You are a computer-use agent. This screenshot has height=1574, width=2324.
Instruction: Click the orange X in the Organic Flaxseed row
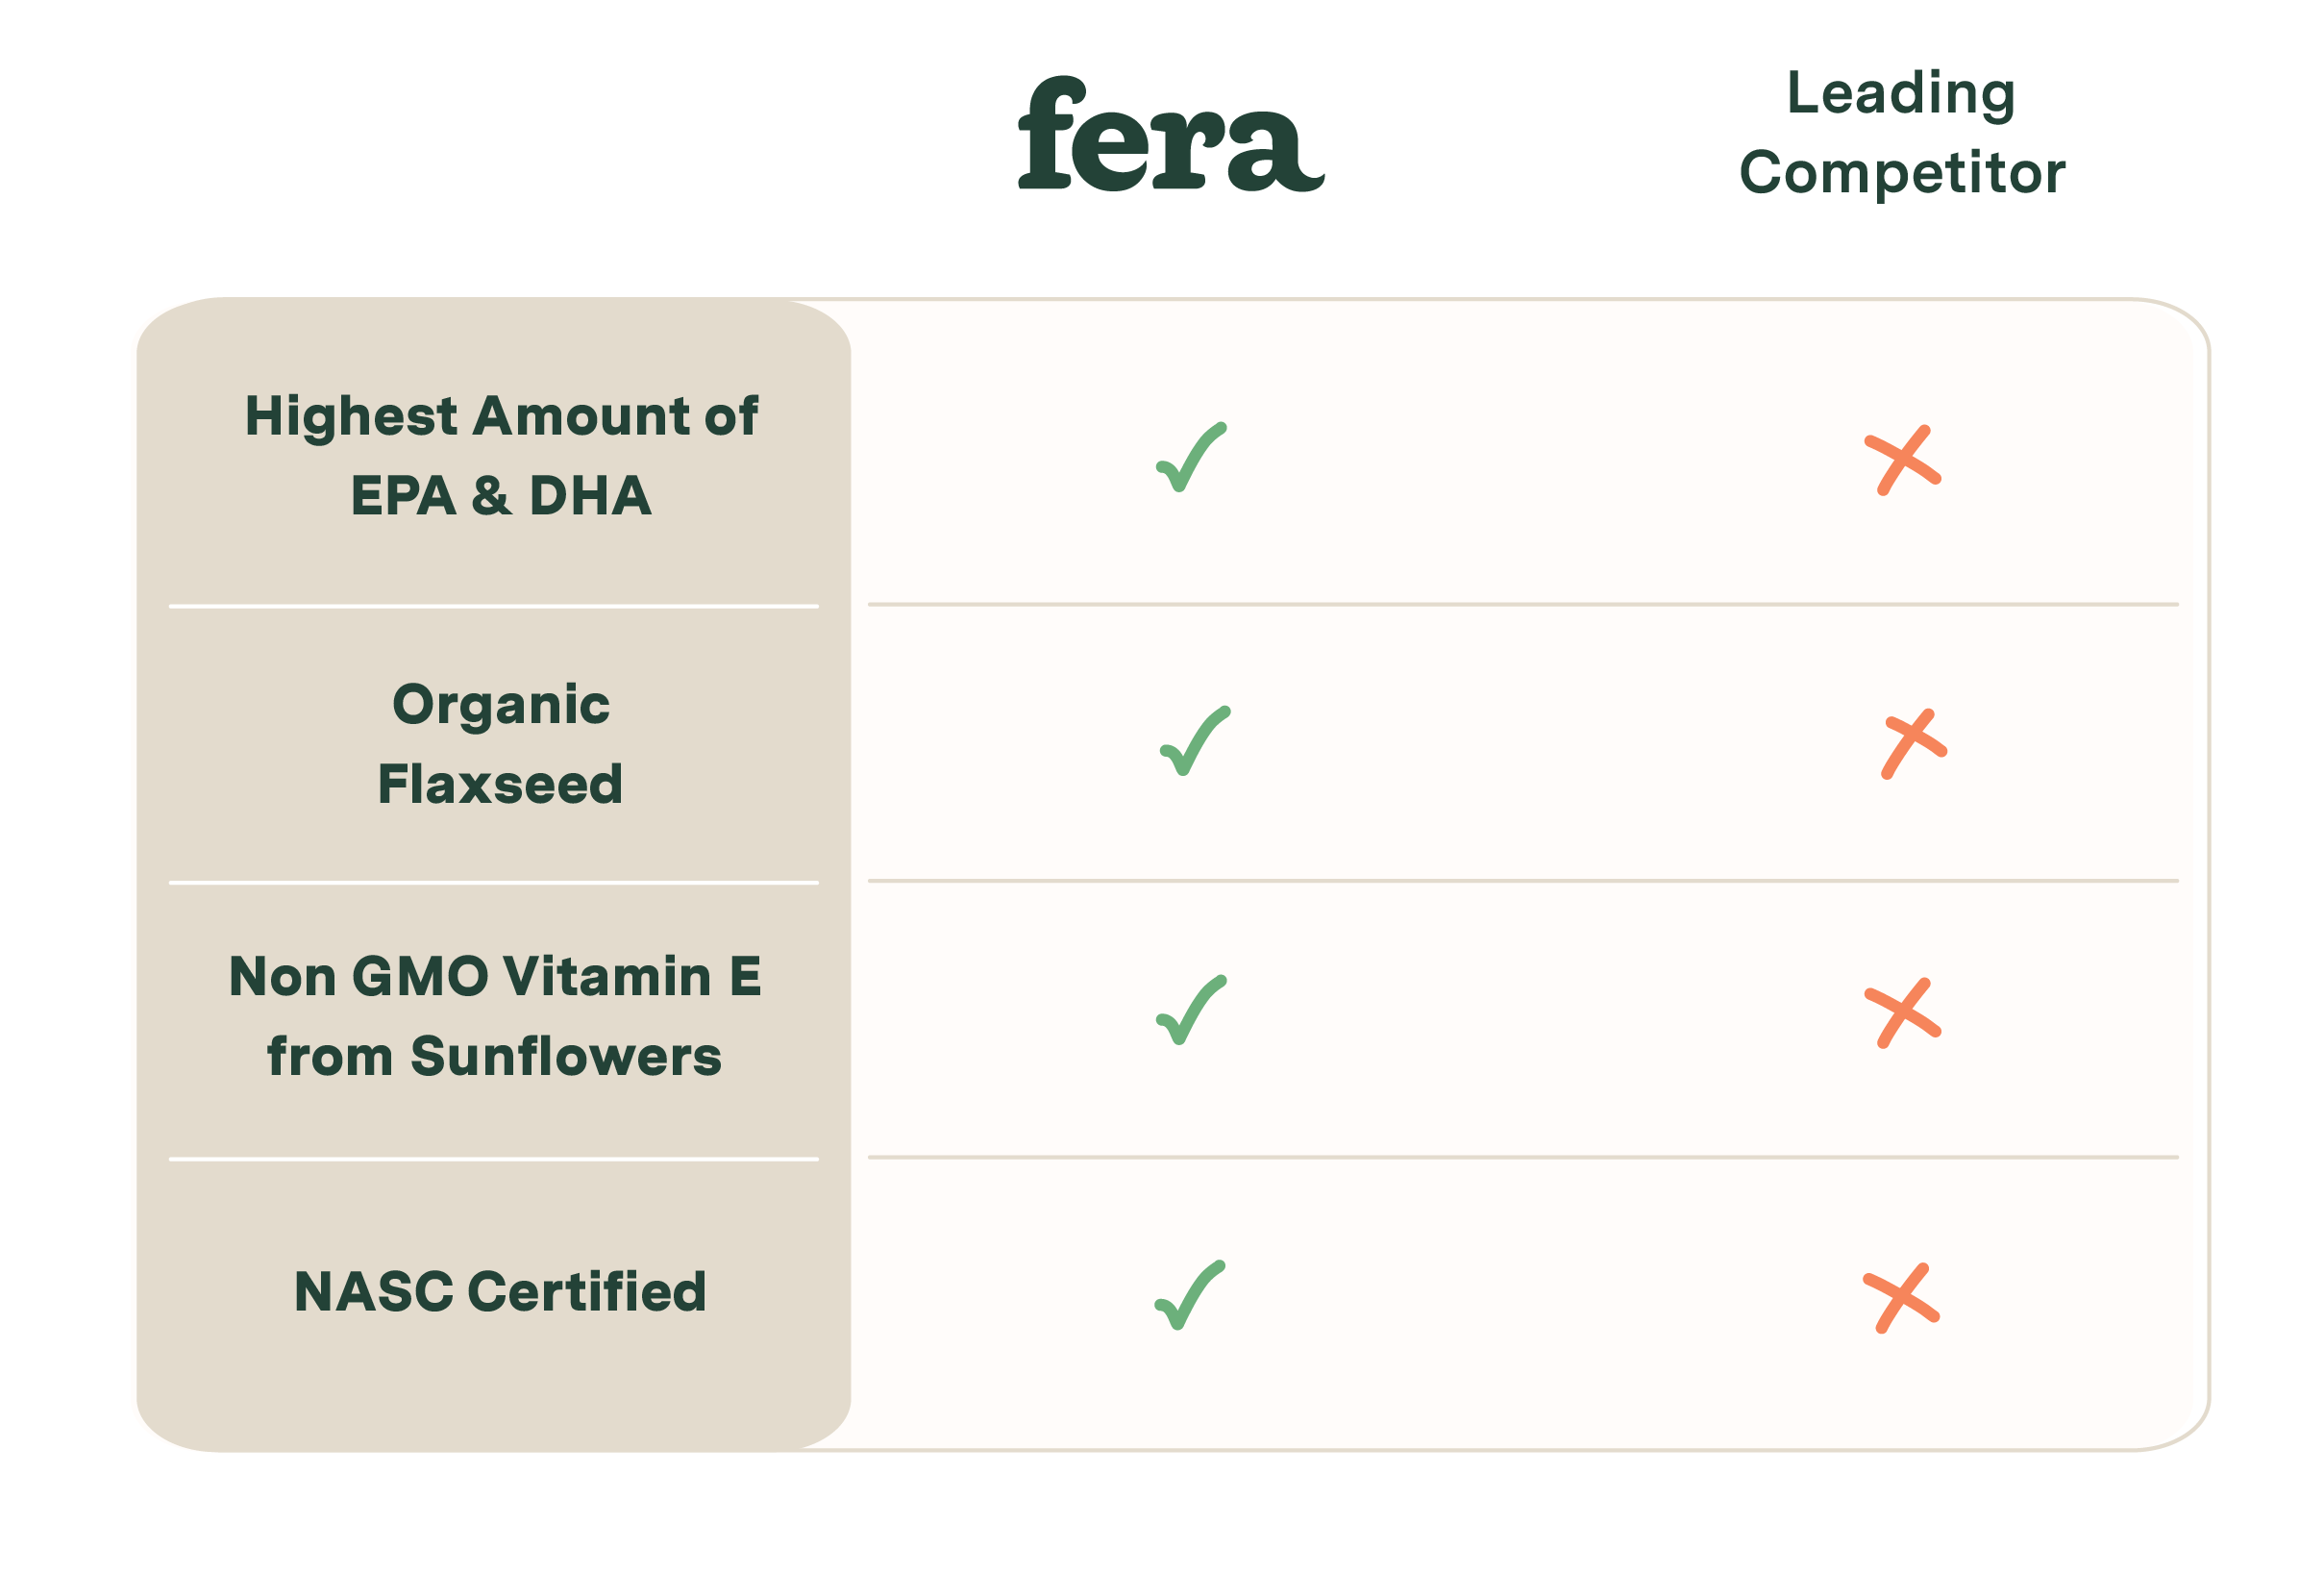coord(1912,744)
